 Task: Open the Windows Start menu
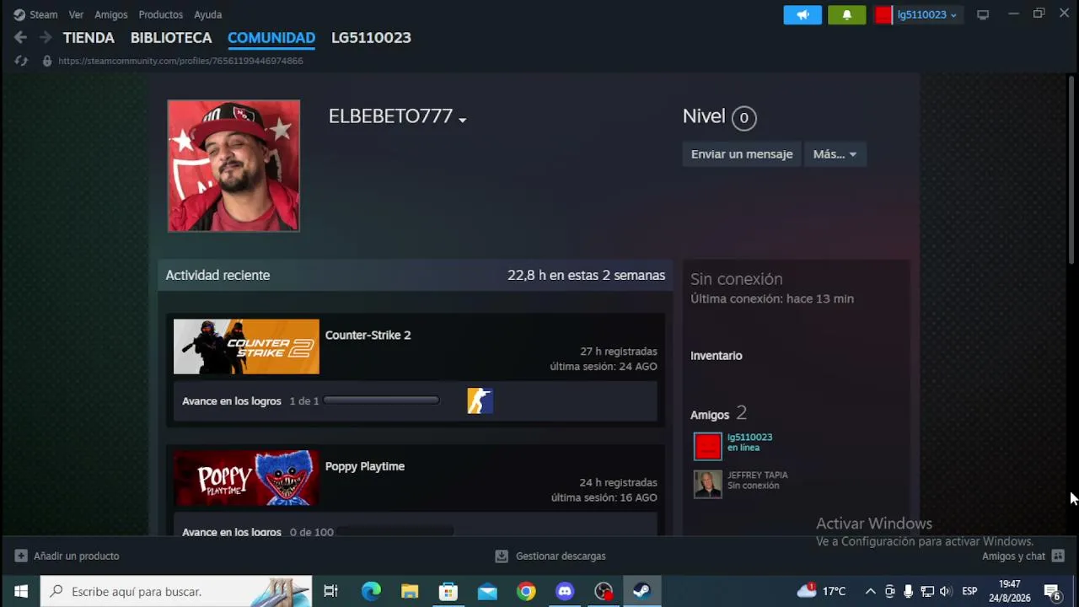(20, 591)
